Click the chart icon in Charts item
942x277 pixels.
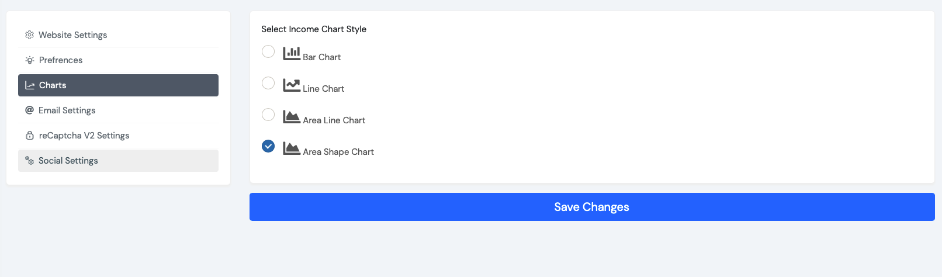point(30,85)
